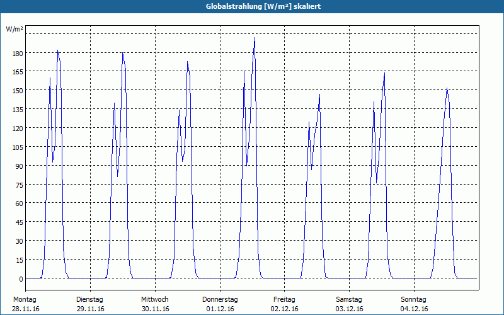Click the 180 y-axis label
Image resolution: width=504 pixels, height=315 pixels.
click(x=18, y=54)
